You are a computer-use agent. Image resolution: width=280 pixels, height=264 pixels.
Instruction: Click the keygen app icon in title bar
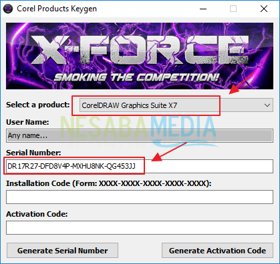pyautogui.click(x=8, y=9)
